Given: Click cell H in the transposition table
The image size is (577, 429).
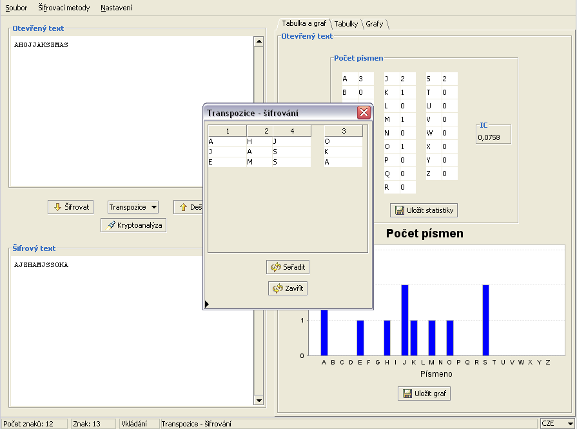Looking at the screenshot, I should 260,141.
